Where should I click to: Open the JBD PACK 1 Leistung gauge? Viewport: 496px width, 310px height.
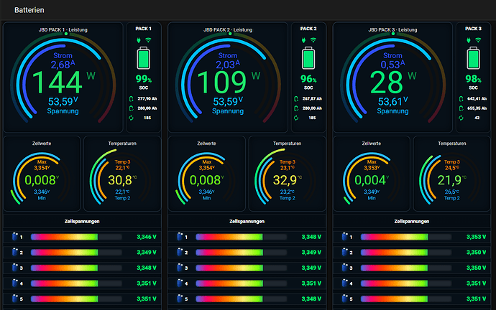point(63,77)
